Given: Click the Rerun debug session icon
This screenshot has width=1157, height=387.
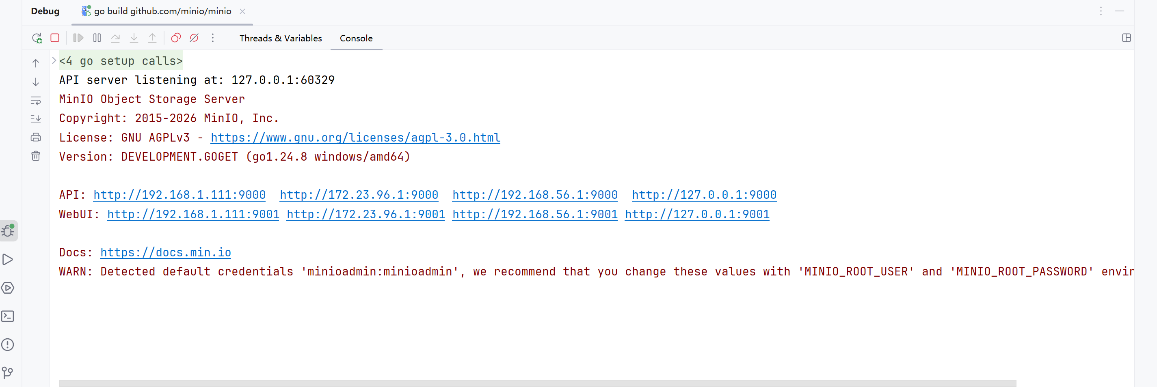Looking at the screenshot, I should 37,38.
